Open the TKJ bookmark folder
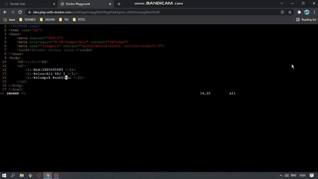The width and height of the screenshot is (318, 179). point(64,20)
